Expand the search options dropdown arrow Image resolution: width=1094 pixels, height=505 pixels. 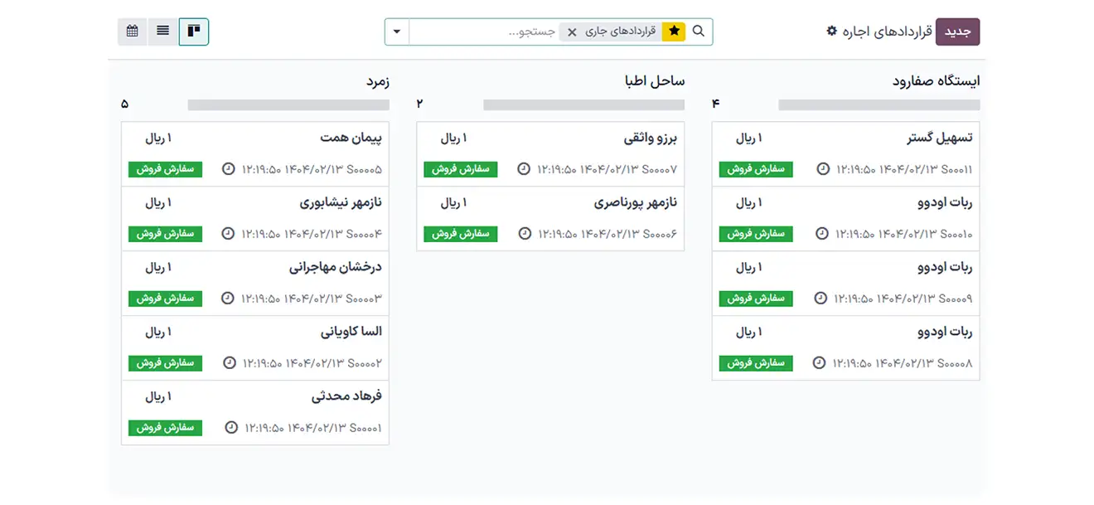point(397,32)
